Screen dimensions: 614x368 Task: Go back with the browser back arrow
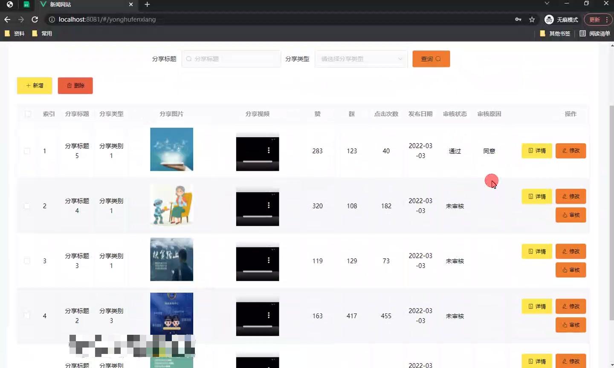(7, 20)
